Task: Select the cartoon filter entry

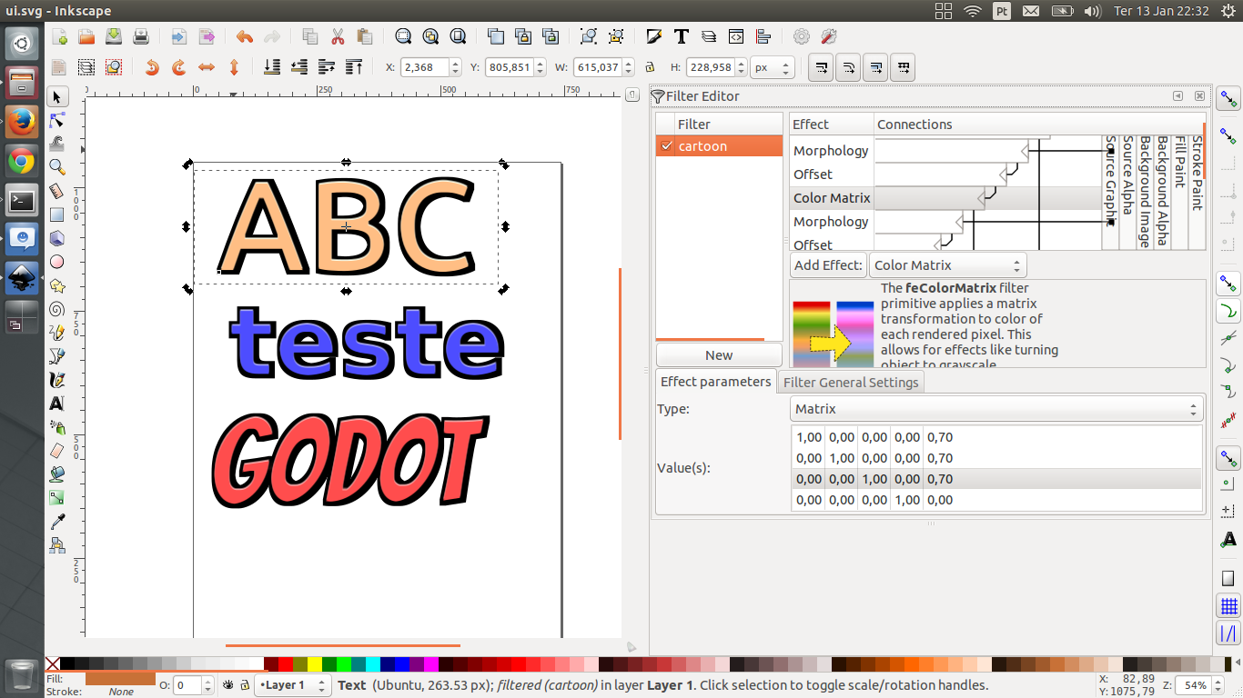Action: pos(719,145)
